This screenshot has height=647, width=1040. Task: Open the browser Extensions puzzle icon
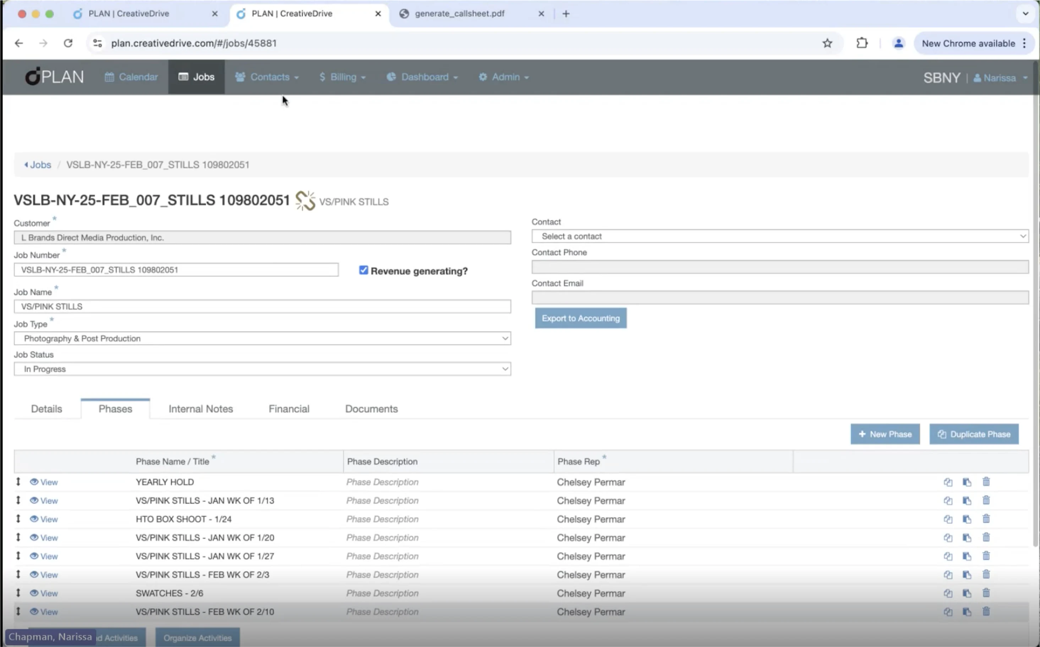point(862,43)
